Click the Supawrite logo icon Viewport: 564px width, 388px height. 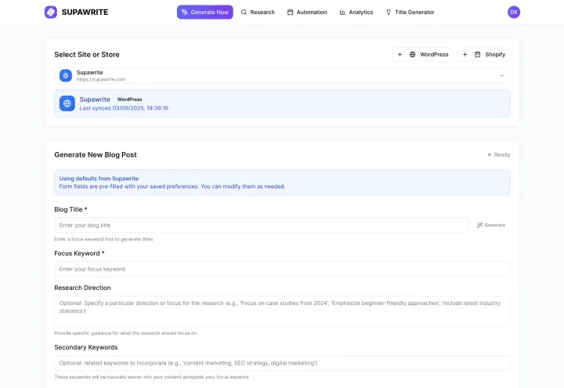pyautogui.click(x=51, y=13)
